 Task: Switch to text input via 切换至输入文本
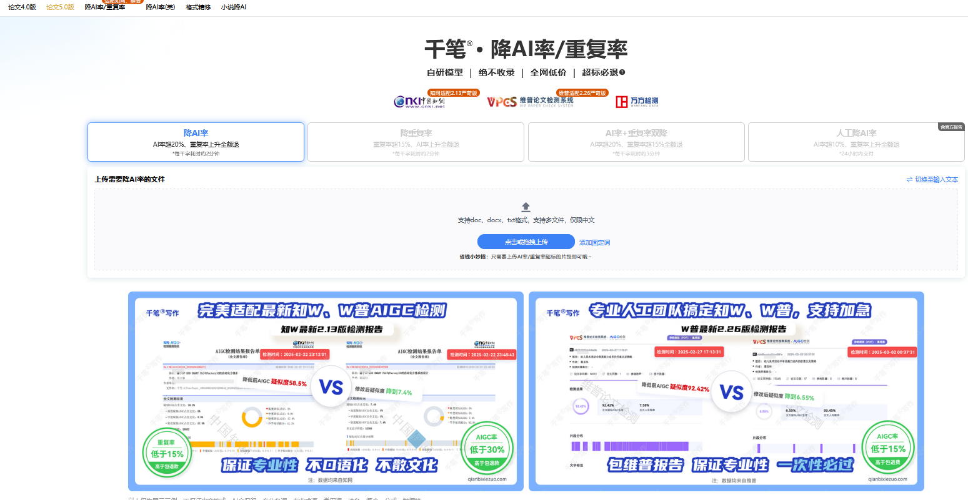pyautogui.click(x=932, y=180)
